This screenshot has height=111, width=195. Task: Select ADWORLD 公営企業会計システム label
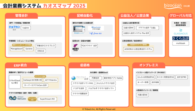click(138, 49)
